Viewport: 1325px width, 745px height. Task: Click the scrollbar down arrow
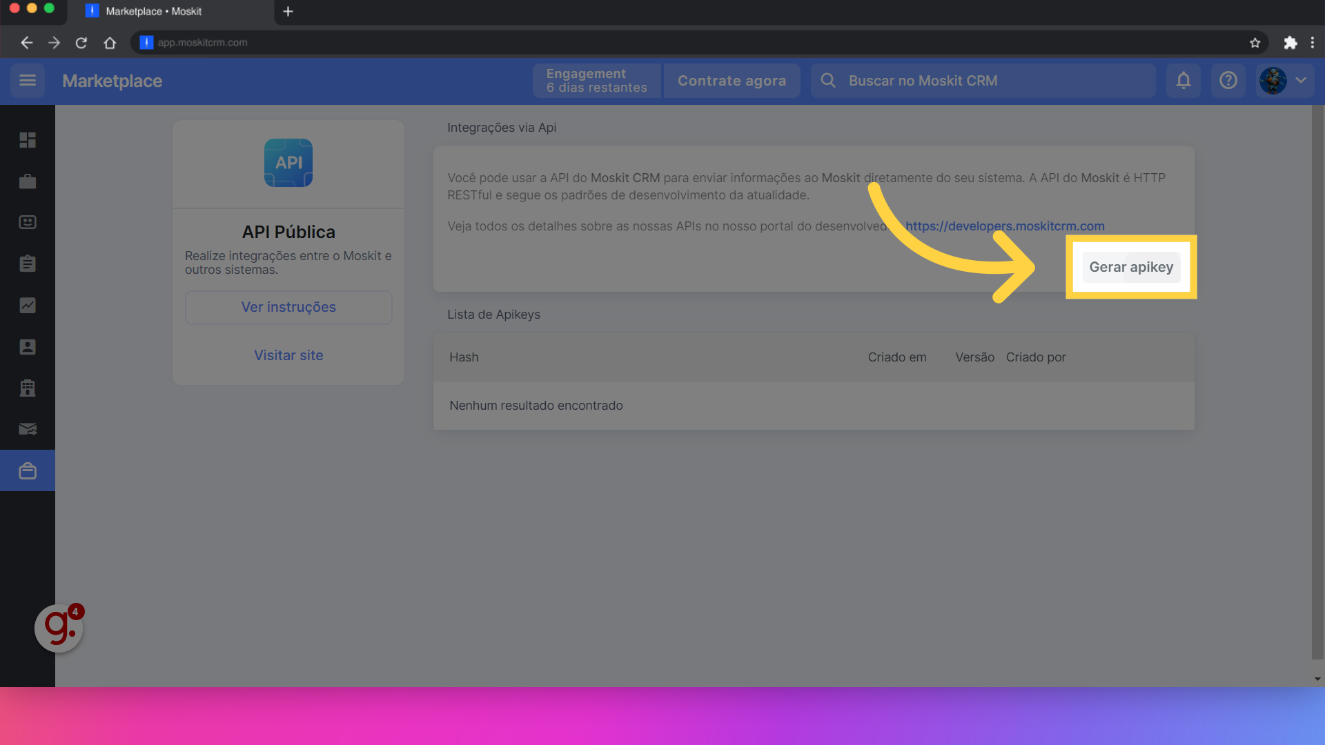coord(1317,679)
